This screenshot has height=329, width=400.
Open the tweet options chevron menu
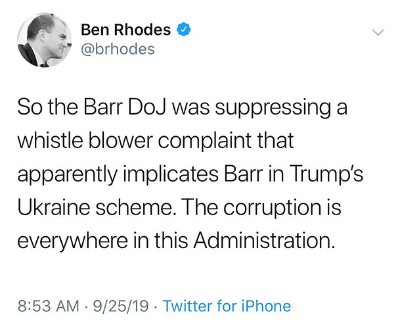coord(378,32)
